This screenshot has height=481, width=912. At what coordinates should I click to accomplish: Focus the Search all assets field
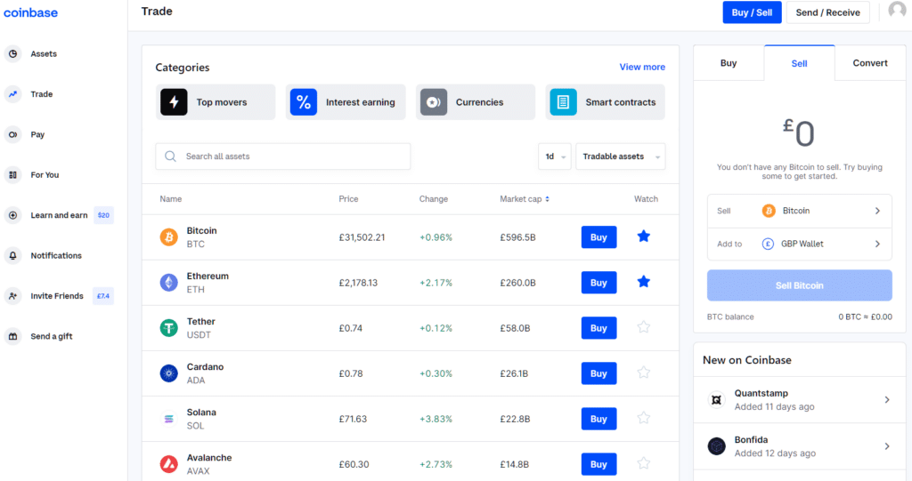click(282, 156)
